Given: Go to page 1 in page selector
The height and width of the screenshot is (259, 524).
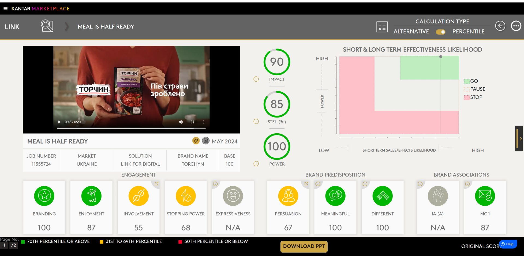Looking at the screenshot, I should pyautogui.click(x=4, y=245).
